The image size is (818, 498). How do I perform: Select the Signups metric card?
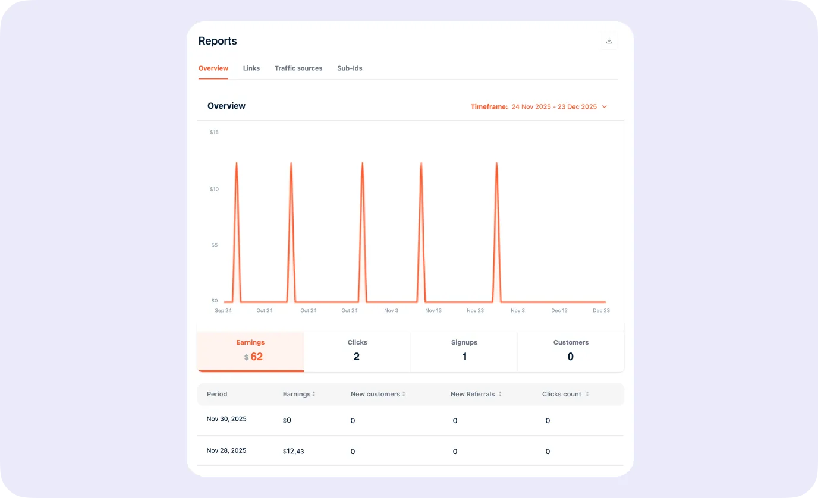(464, 351)
